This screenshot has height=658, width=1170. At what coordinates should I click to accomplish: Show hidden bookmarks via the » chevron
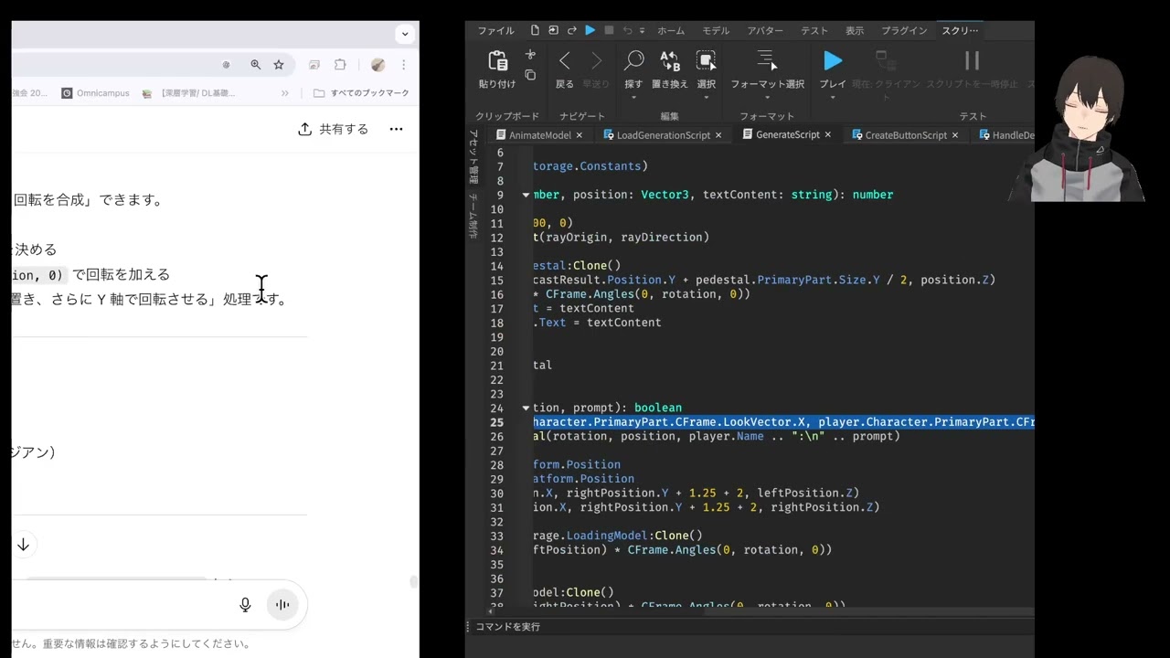284,93
